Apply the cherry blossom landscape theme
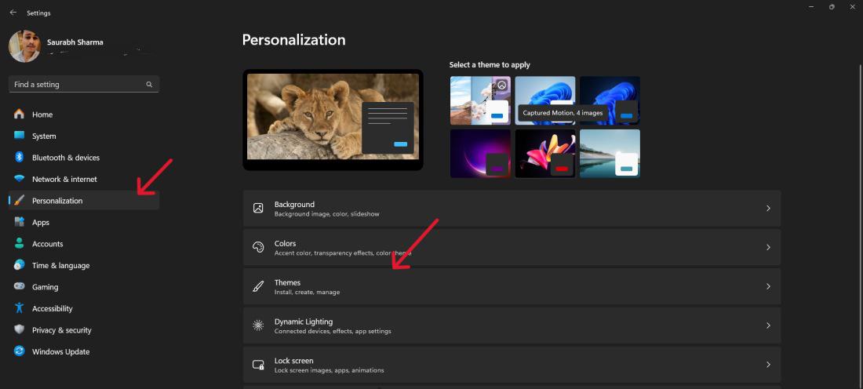 tap(480, 100)
